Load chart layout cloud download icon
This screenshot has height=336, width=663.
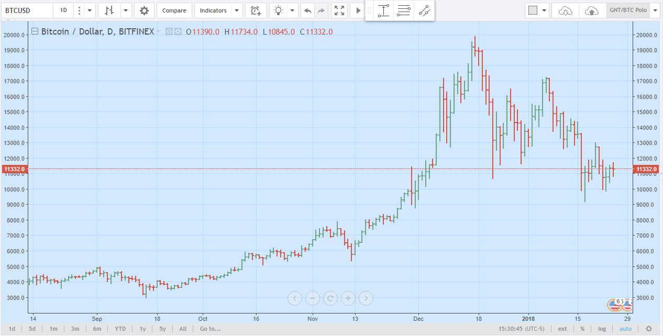coord(566,10)
